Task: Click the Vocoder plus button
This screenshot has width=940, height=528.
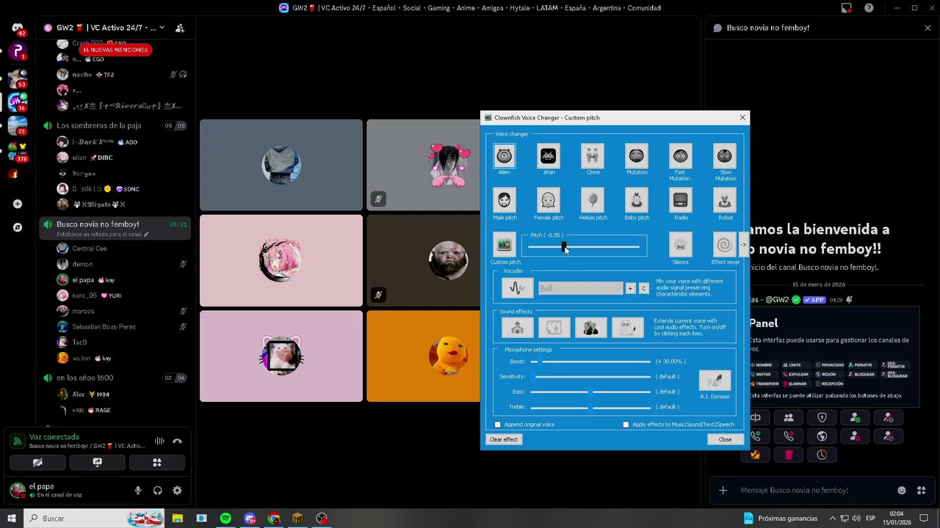Action: click(x=630, y=288)
